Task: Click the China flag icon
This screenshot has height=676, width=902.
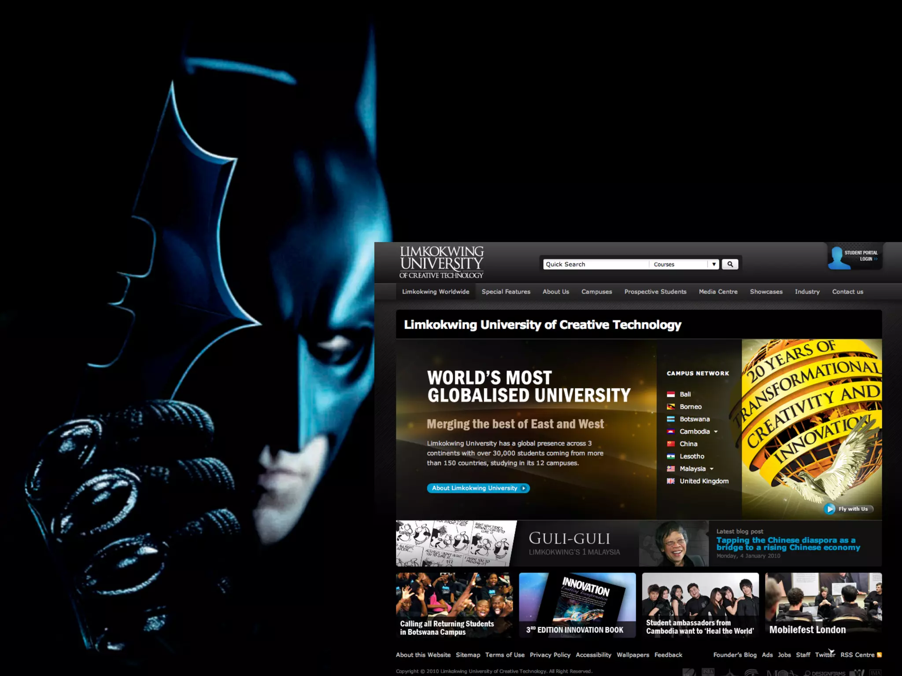Action: [671, 444]
